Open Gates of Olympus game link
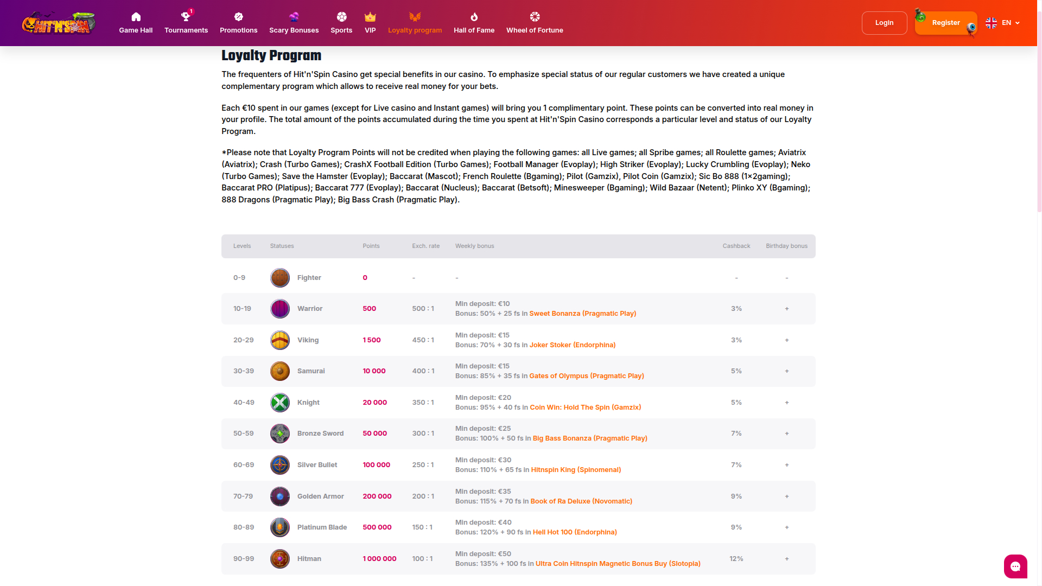The width and height of the screenshot is (1042, 586). click(x=586, y=376)
